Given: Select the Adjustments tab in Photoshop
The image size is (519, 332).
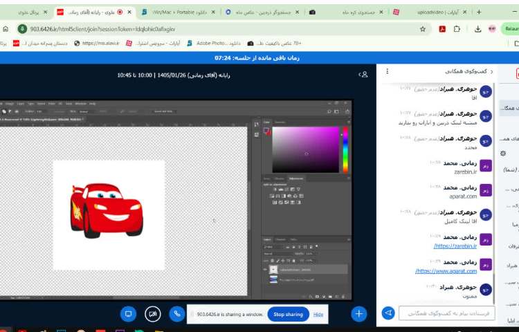Looking at the screenshot, I should click(x=295, y=178).
